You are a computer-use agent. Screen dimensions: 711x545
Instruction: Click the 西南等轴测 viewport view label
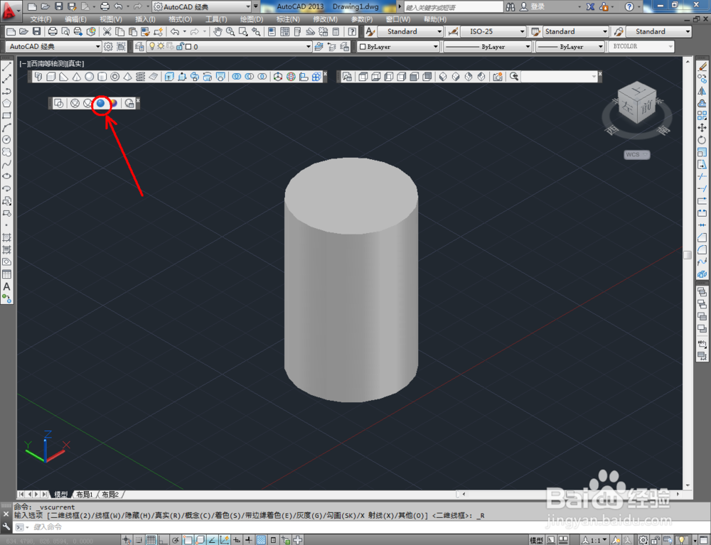point(48,64)
